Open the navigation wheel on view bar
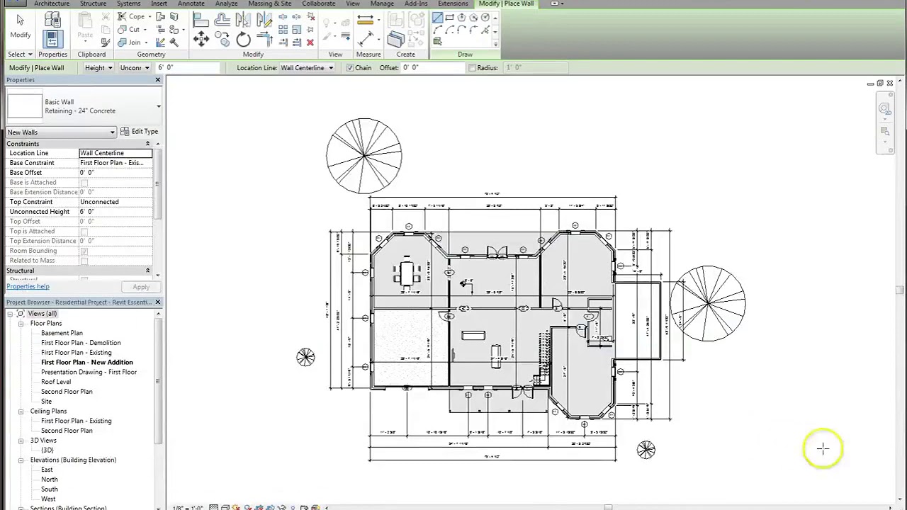 884,108
